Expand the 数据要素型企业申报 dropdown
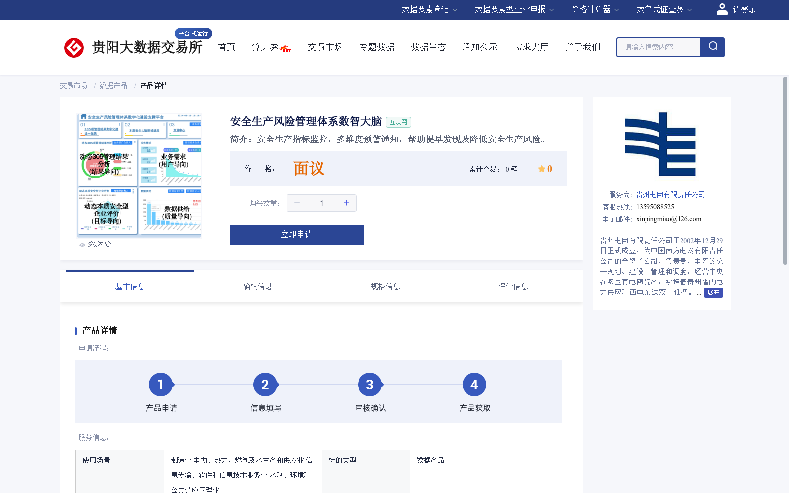 (514, 9)
